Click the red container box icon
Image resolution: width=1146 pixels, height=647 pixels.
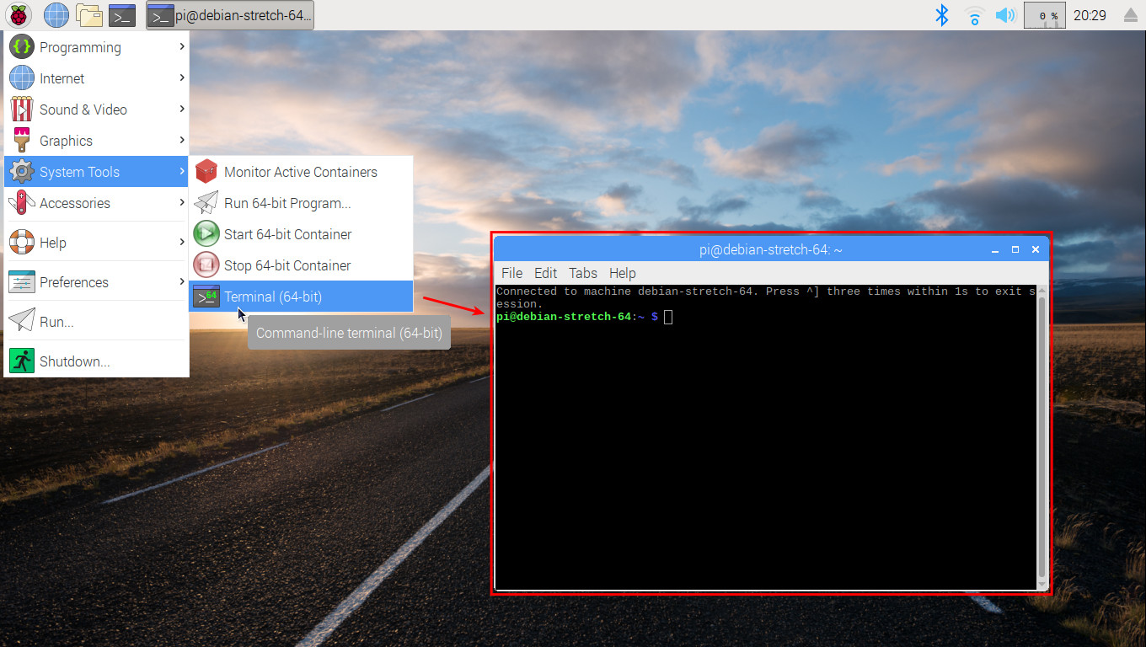point(206,172)
